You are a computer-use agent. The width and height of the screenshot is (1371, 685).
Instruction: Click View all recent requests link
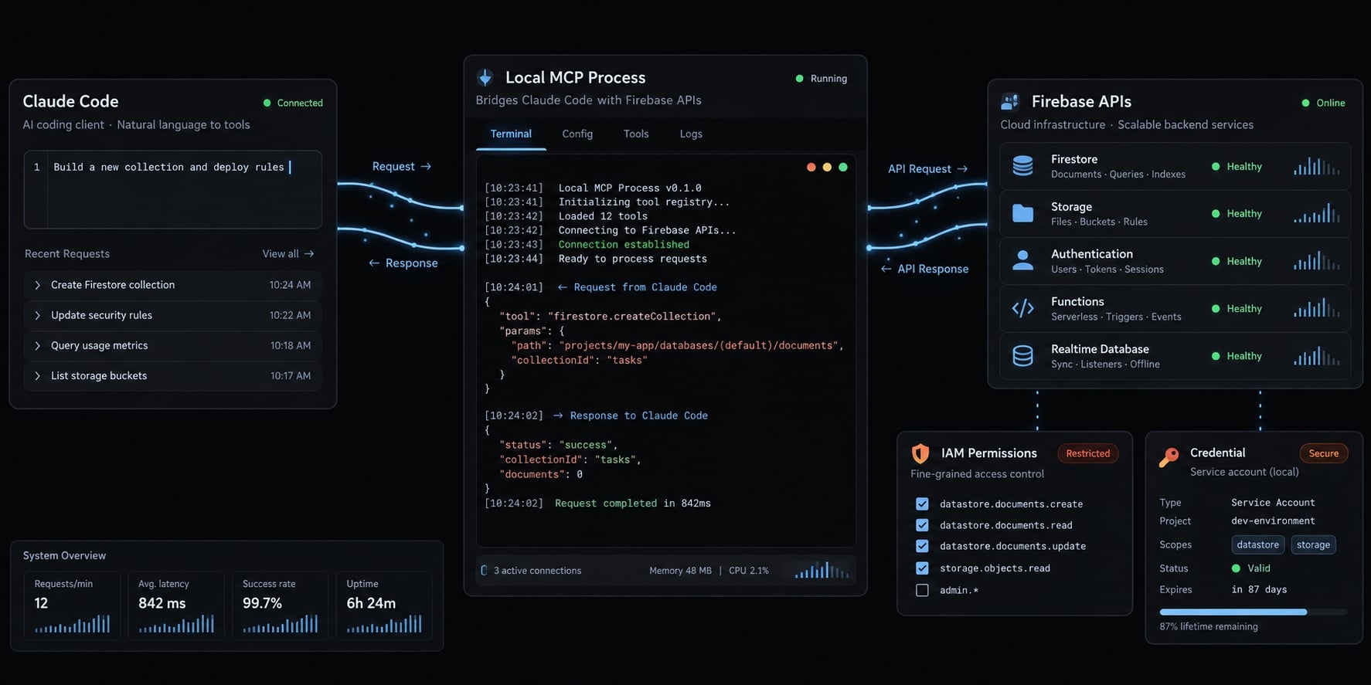(x=288, y=253)
